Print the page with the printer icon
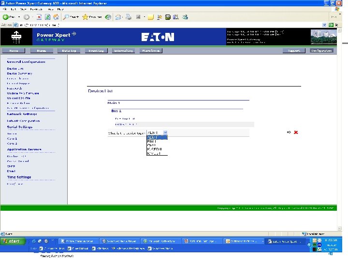Viewport: 348px width, 261px height. point(129,17)
